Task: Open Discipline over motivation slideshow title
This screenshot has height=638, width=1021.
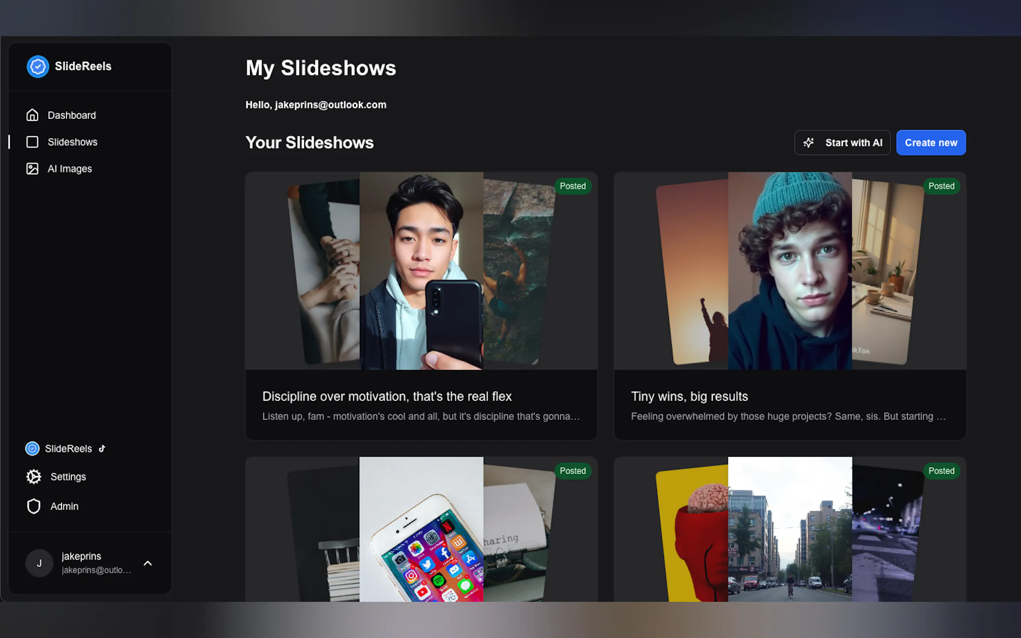Action: pyautogui.click(x=387, y=396)
